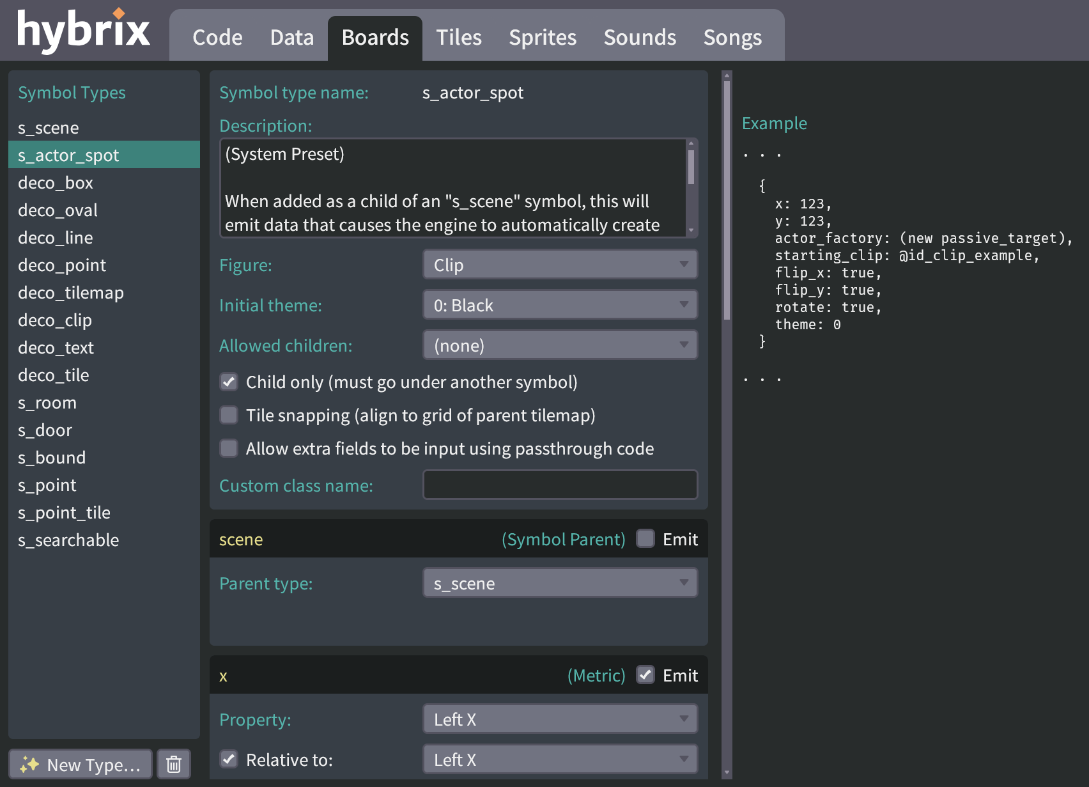Image resolution: width=1089 pixels, height=787 pixels.
Task: Disable Emit for the x metric
Action: [645, 674]
